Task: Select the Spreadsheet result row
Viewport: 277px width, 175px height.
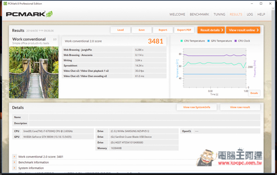Action: 114,65
